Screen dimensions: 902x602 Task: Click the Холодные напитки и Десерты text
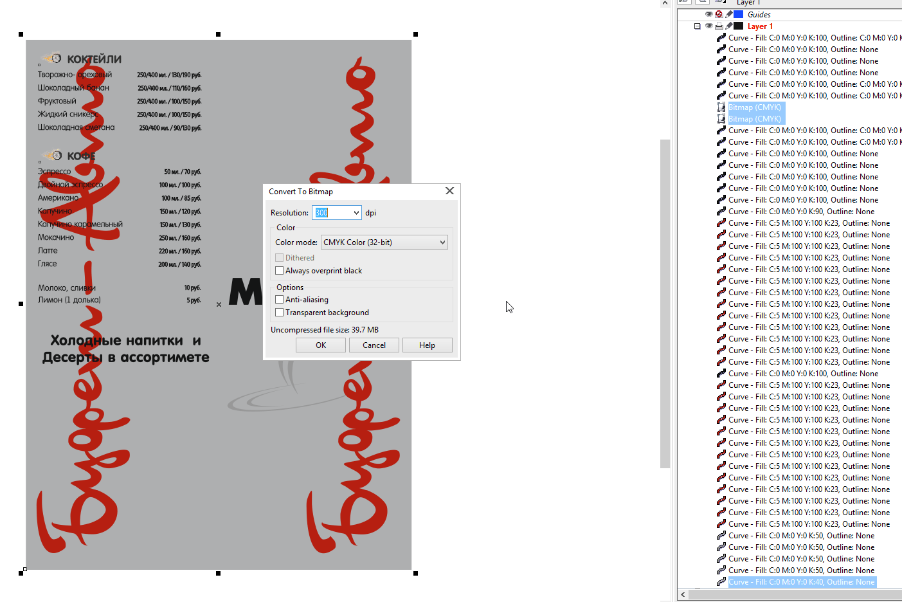coord(126,349)
